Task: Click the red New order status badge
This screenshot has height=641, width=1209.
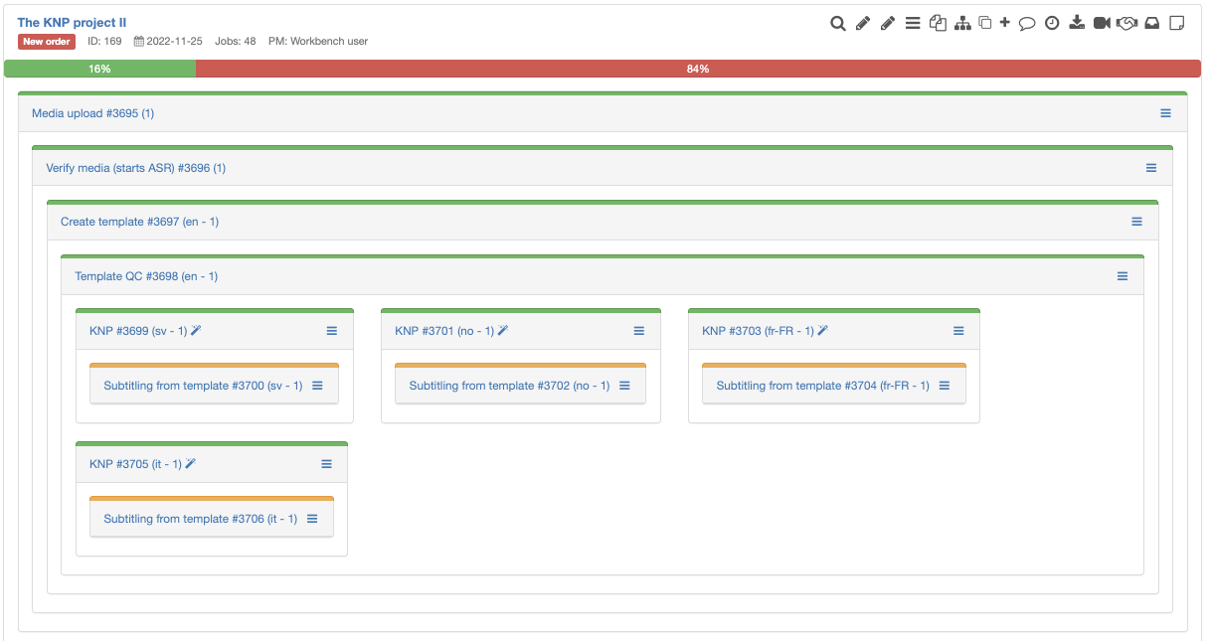Action: [x=47, y=42]
